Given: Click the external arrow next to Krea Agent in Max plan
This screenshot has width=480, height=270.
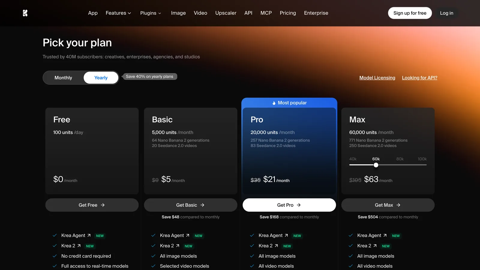Looking at the screenshot, I should [385, 235].
